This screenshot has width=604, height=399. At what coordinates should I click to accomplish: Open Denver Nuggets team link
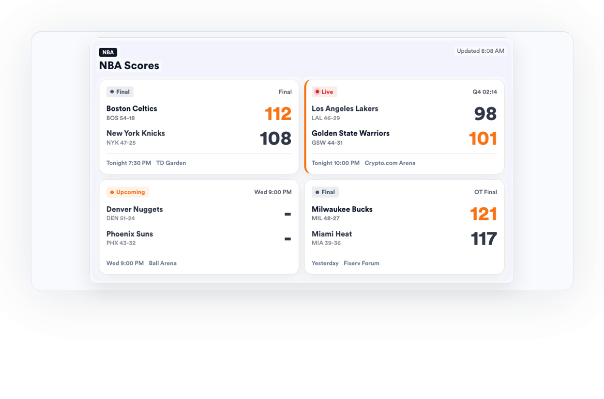tap(135, 209)
